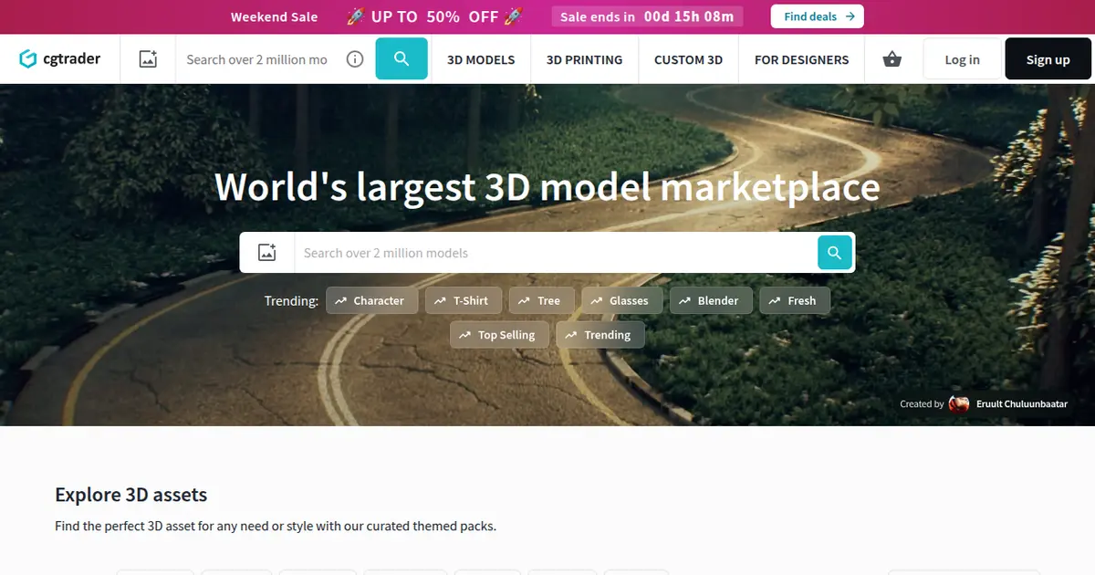
Task: Click Find deals in sale banner
Action: click(x=817, y=16)
